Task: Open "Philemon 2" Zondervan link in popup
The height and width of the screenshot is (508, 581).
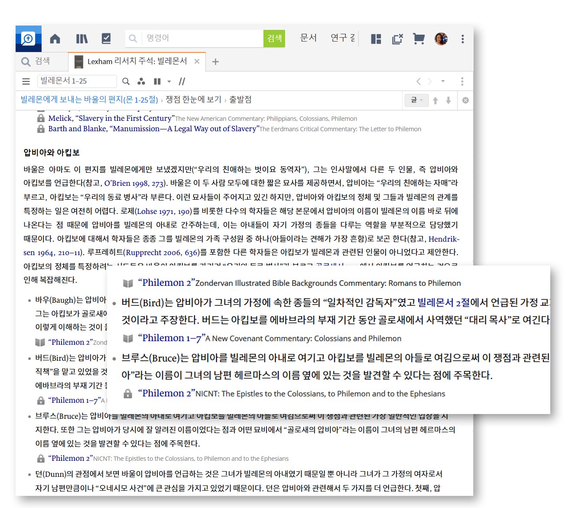Action: pyautogui.click(x=166, y=283)
